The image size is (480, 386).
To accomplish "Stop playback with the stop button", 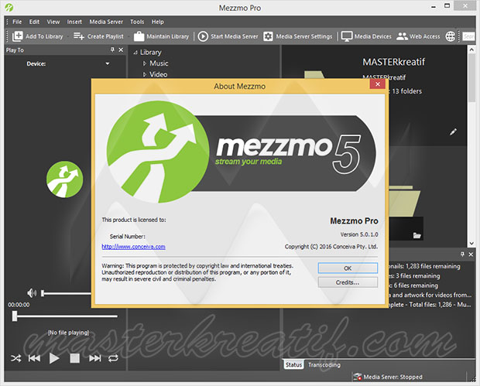I will [x=74, y=358].
